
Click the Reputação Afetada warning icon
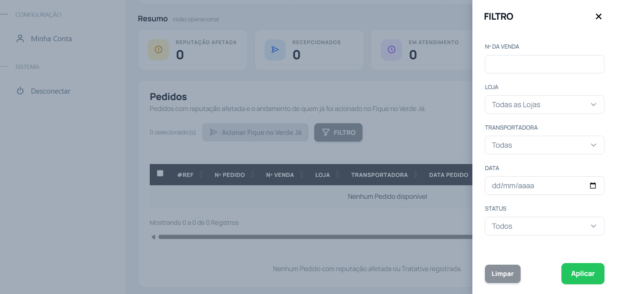(x=158, y=50)
